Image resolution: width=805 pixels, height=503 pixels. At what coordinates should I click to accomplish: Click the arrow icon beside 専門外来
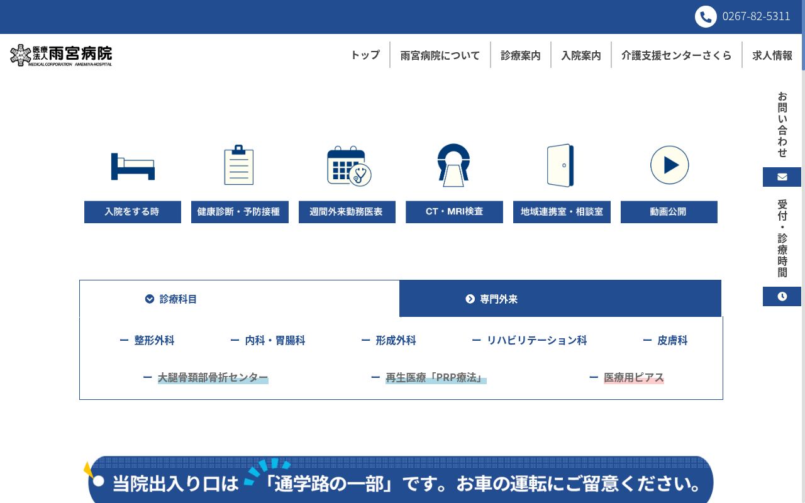(x=470, y=299)
